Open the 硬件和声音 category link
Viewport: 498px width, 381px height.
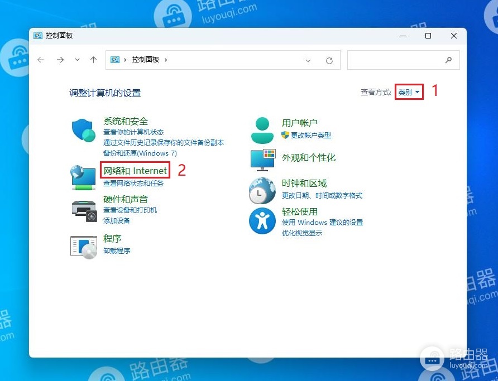click(126, 199)
